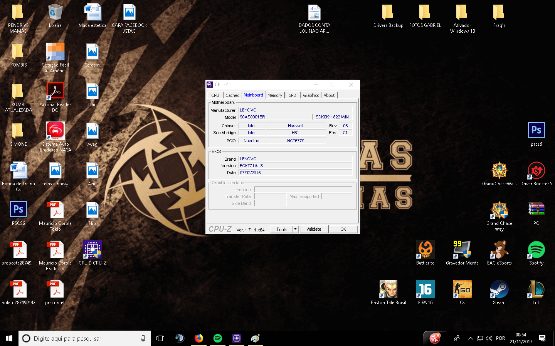Click the BIOS version FCKT71AUS field
Image resolution: width=555 pixels, height=346 pixels.
[295, 166]
